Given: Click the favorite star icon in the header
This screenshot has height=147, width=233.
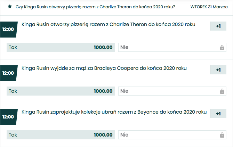Looking at the screenshot, I should coord(10,7).
